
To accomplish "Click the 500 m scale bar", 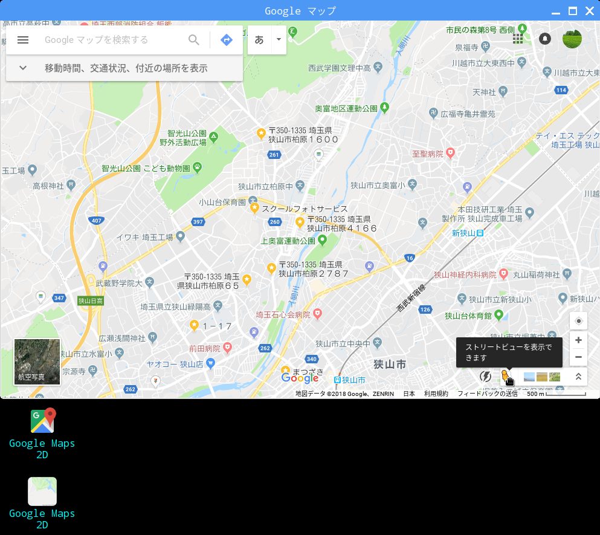I will pos(556,394).
